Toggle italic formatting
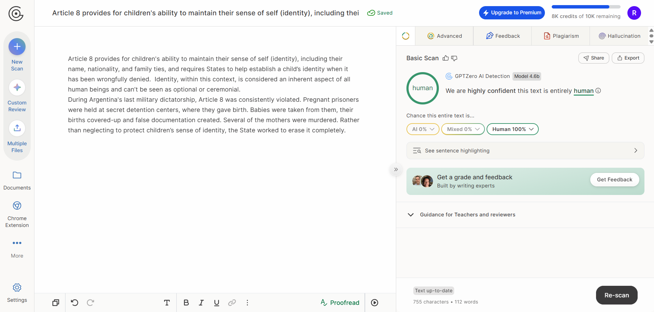Viewport: 654px width, 312px height. pyautogui.click(x=202, y=302)
